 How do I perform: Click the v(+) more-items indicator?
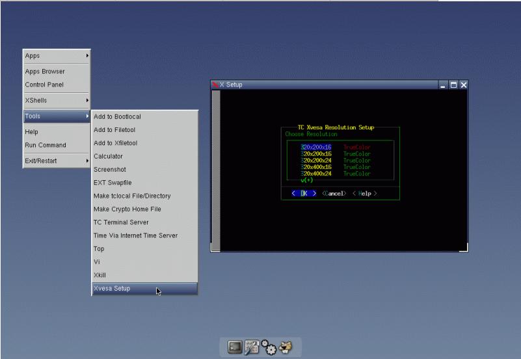coord(307,180)
